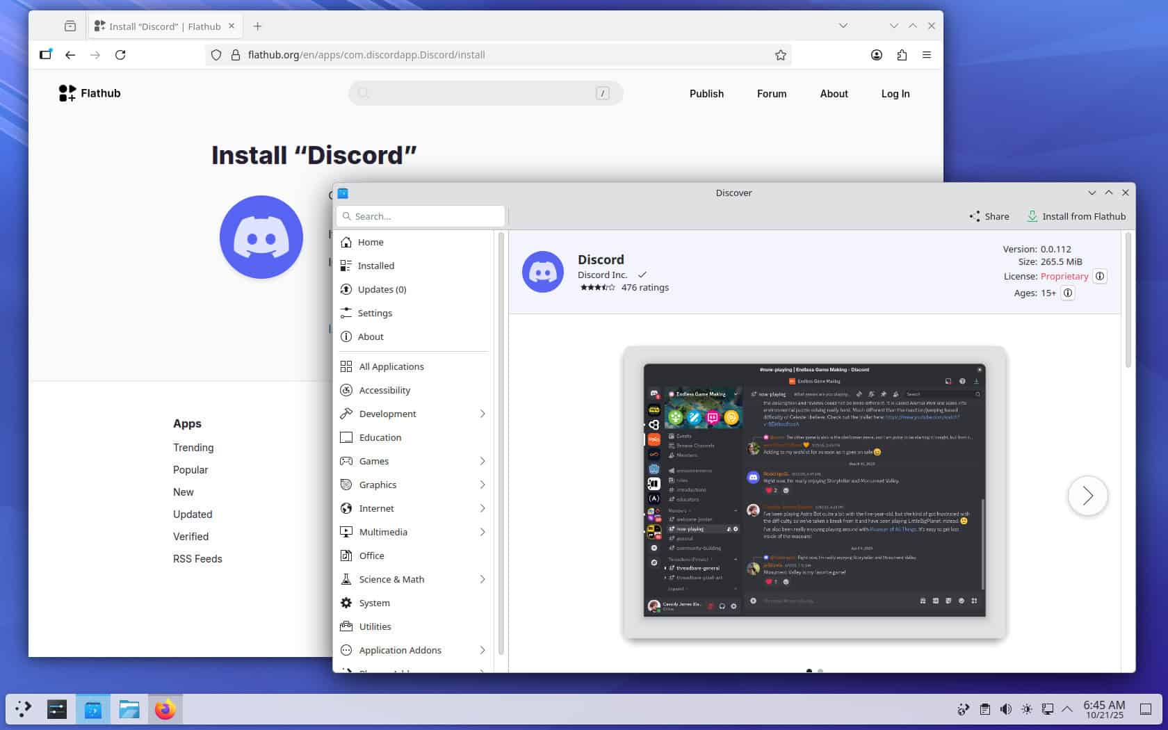Expand the Development category
The height and width of the screenshot is (730, 1168).
(482, 414)
